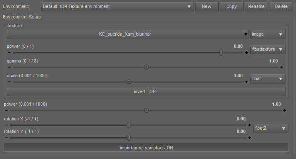
Task: Click the plus icon of gamma slider
Action: [x=282, y=67]
